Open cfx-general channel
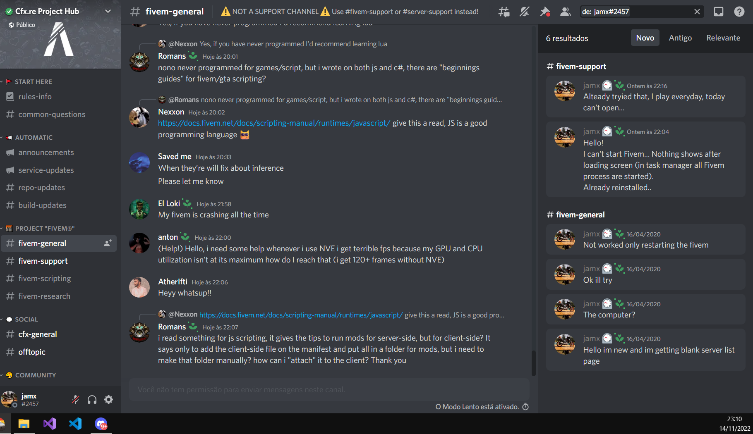The width and height of the screenshot is (753, 434). click(x=59, y=334)
